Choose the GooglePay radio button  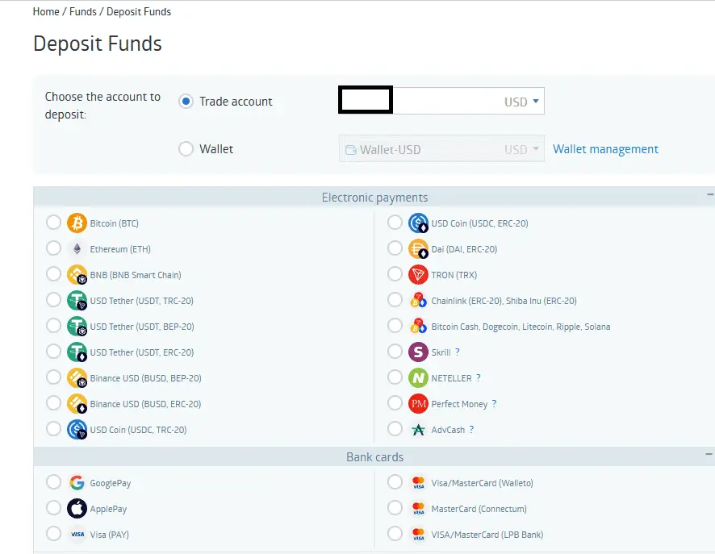53,481
